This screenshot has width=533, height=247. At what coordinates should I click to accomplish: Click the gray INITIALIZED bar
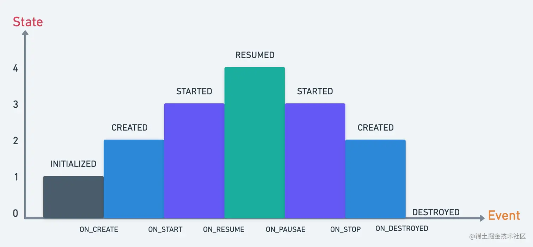tap(73, 197)
